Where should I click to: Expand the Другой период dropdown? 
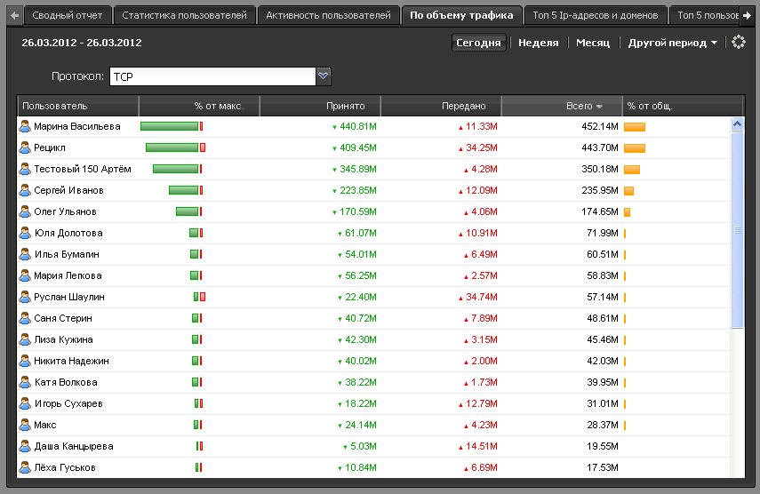pos(672,43)
